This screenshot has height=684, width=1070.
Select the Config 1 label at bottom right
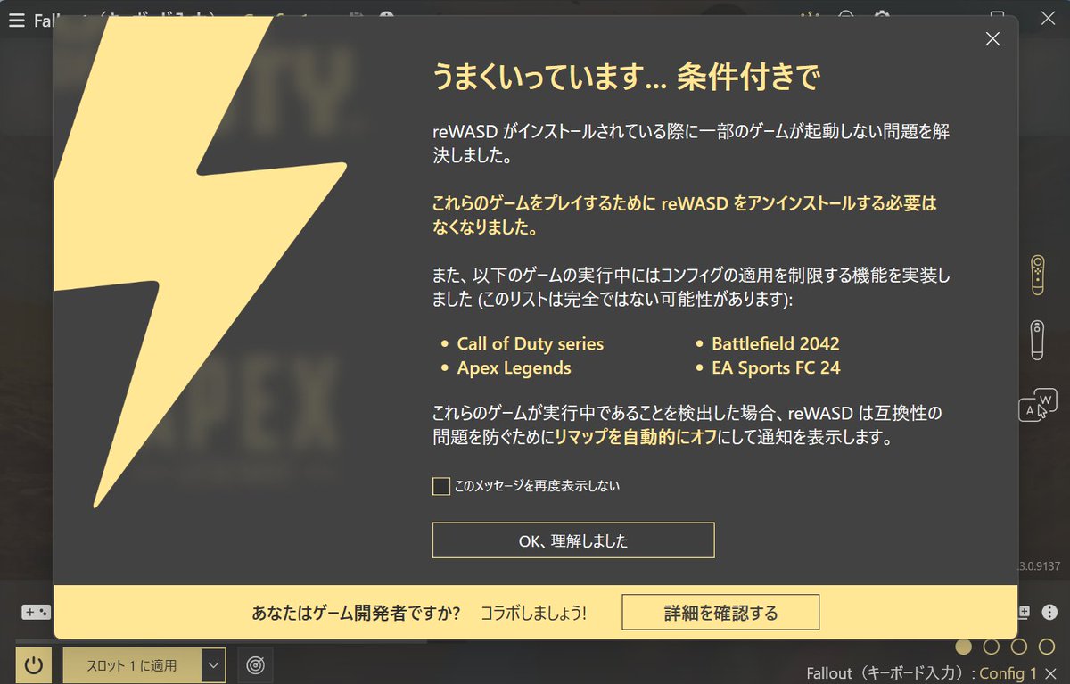pos(1008,673)
